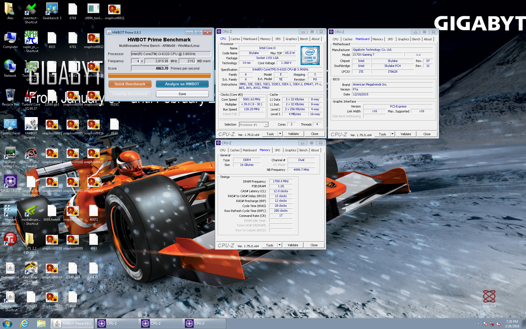
Task: Open the Control Panel desktop icon
Action: [10, 126]
